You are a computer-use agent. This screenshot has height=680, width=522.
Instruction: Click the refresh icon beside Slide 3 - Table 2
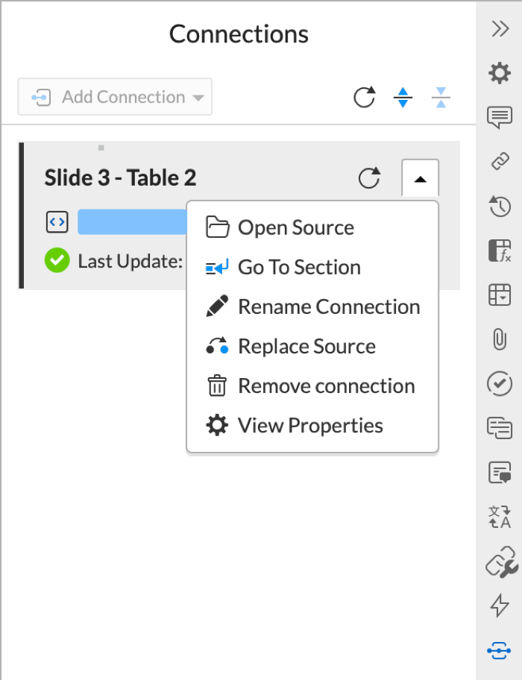370,177
